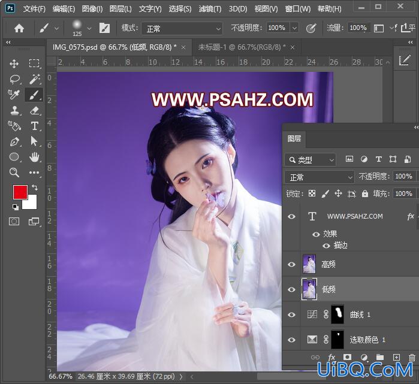Open the brush preset picker dropdown
419x384 pixels.
(89, 28)
